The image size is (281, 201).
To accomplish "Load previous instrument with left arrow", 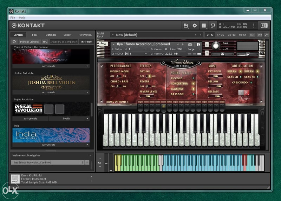I will coord(178,44).
